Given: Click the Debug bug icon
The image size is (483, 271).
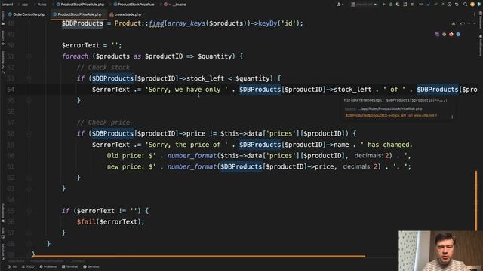Looking at the screenshot, I should 391,5.
